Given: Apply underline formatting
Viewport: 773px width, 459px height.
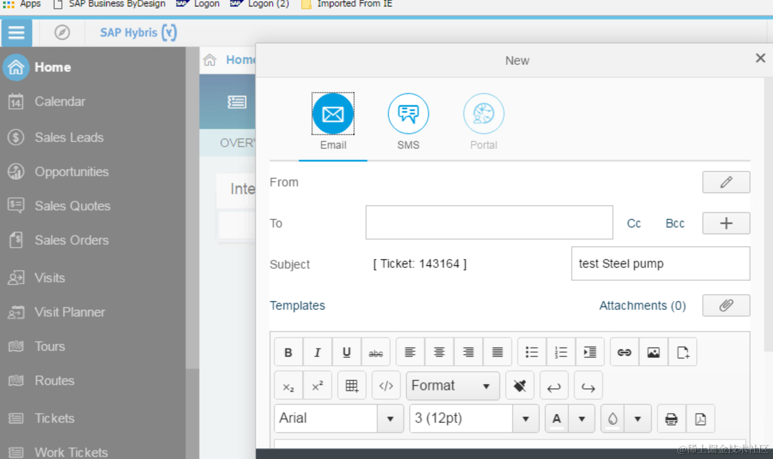Looking at the screenshot, I should (x=347, y=352).
